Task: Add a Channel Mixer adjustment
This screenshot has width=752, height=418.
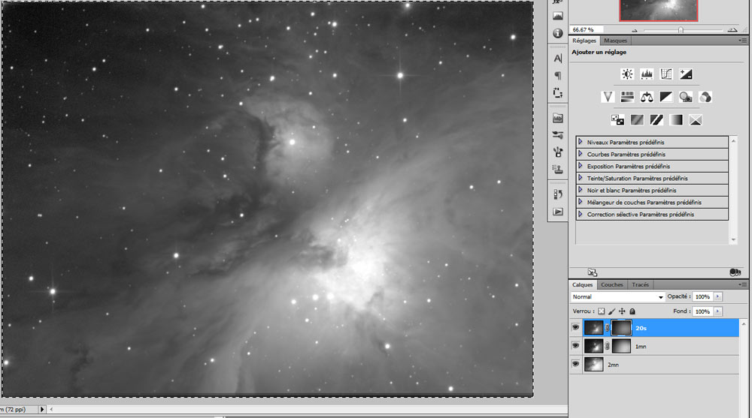Action: (x=705, y=98)
